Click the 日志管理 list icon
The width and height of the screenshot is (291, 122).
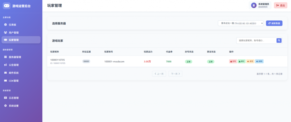pyautogui.click(x=5, y=98)
